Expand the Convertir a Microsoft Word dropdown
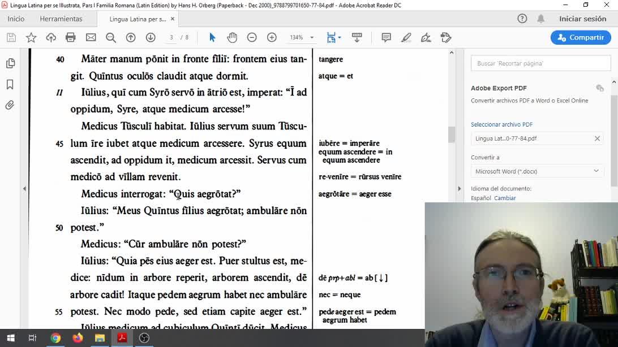618x347 pixels. pos(537,171)
